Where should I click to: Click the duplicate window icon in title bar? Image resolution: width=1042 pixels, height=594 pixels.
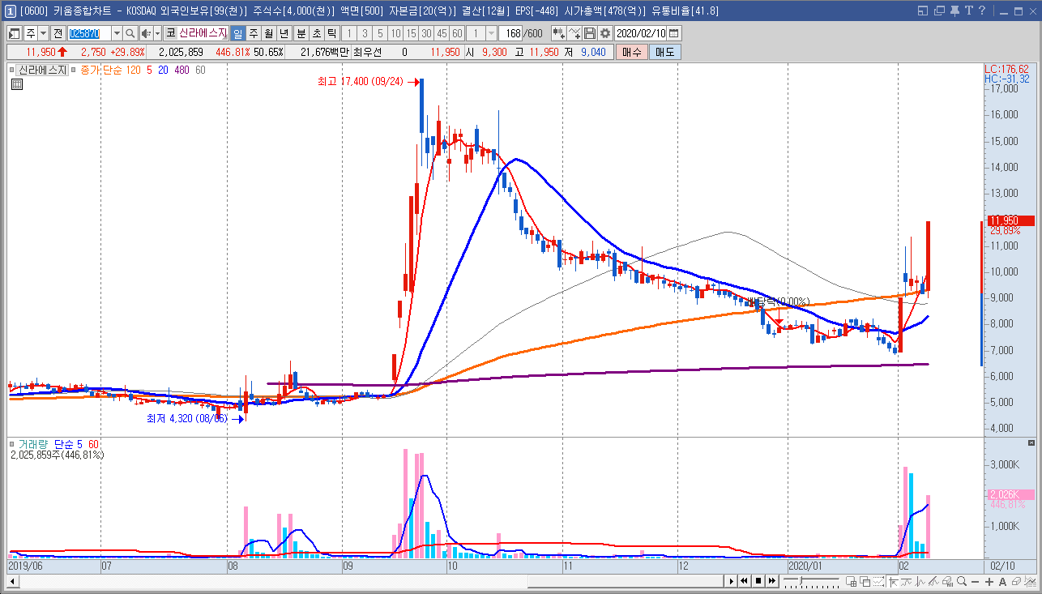pos(940,11)
